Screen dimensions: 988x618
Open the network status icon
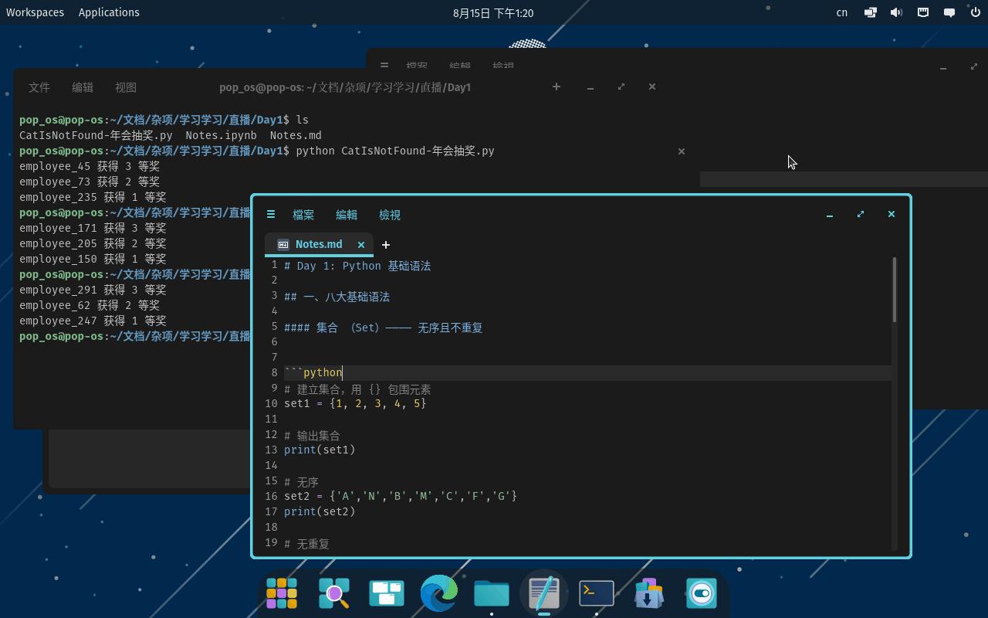pyautogui.click(x=870, y=12)
